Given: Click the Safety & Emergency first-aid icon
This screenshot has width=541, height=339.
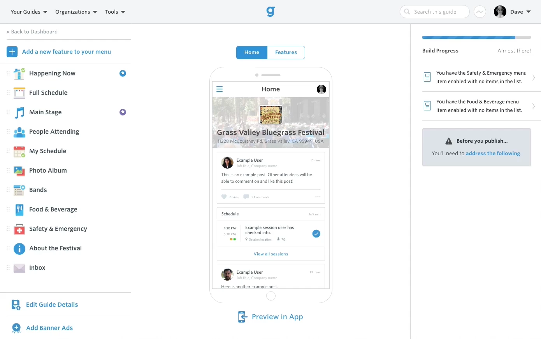Looking at the screenshot, I should coord(19,229).
